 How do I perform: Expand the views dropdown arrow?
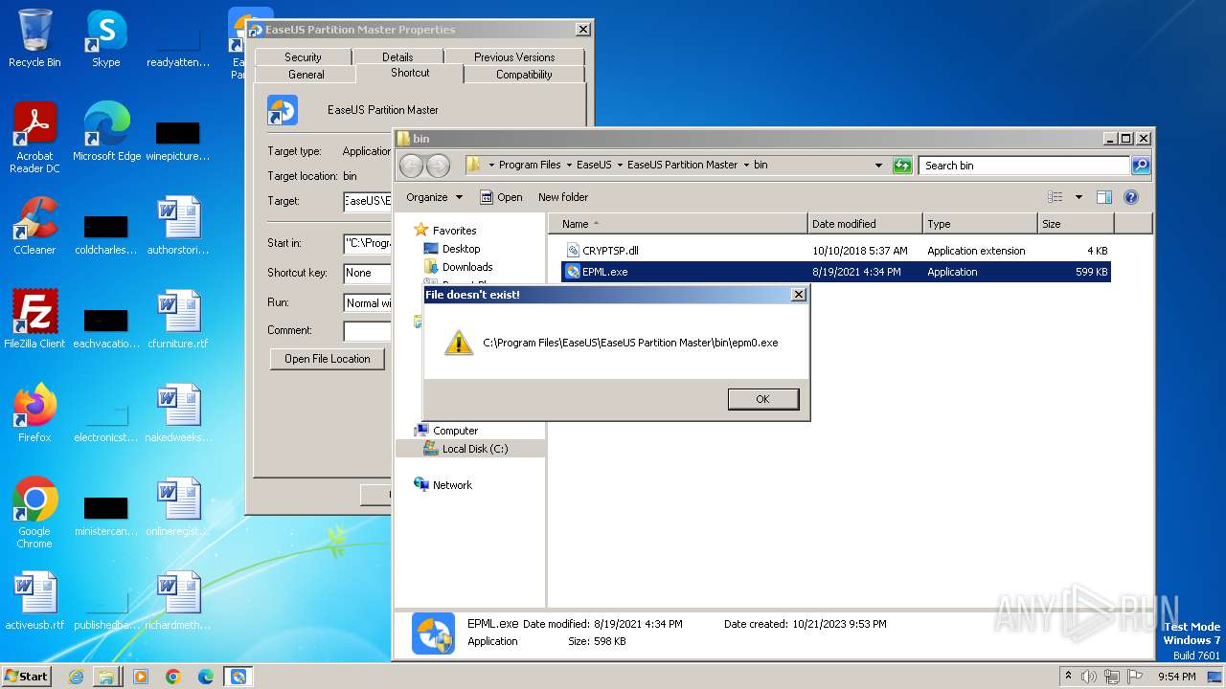point(1078,197)
